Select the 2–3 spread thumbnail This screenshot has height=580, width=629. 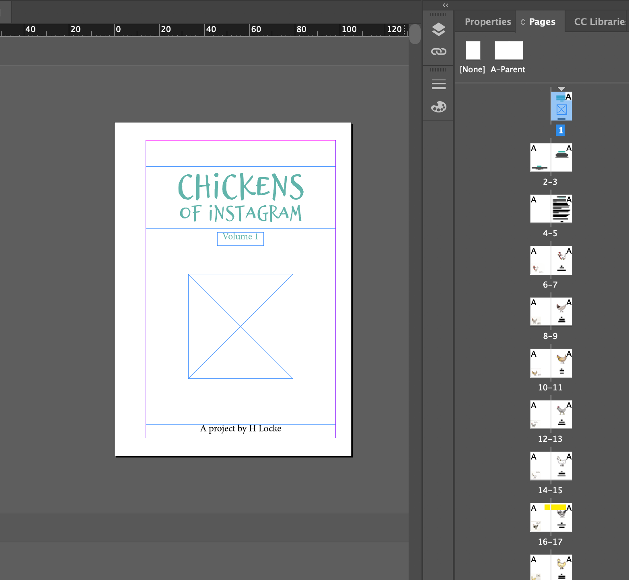coord(551,157)
